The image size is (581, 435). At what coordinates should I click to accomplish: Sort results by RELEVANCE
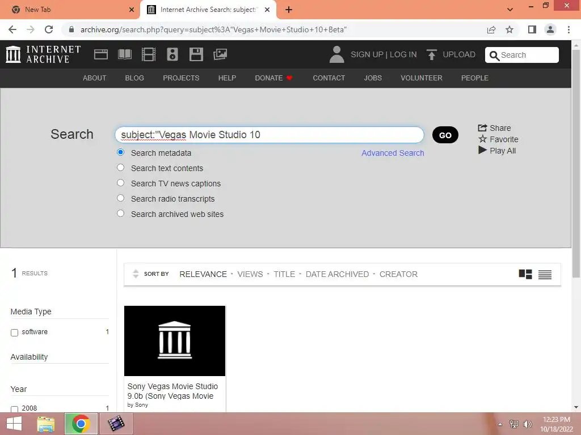(203, 274)
